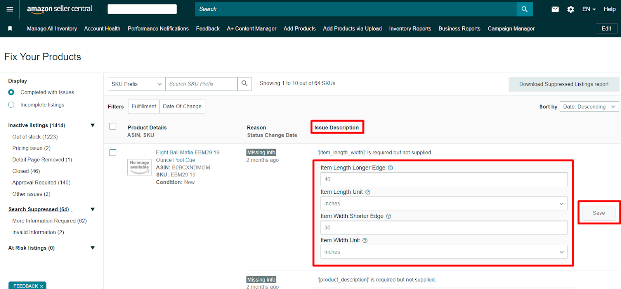Click the Save button
621x289 pixels.
click(599, 213)
